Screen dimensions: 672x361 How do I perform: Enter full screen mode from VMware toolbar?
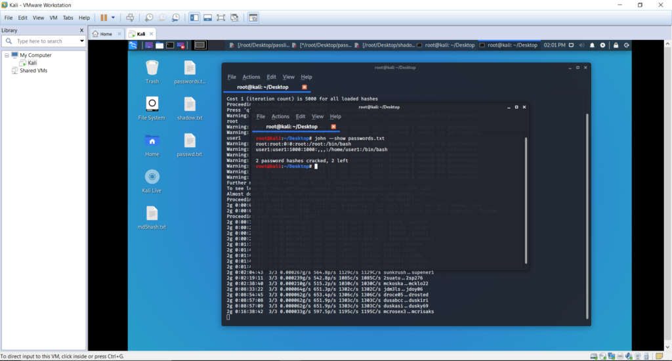[220, 18]
